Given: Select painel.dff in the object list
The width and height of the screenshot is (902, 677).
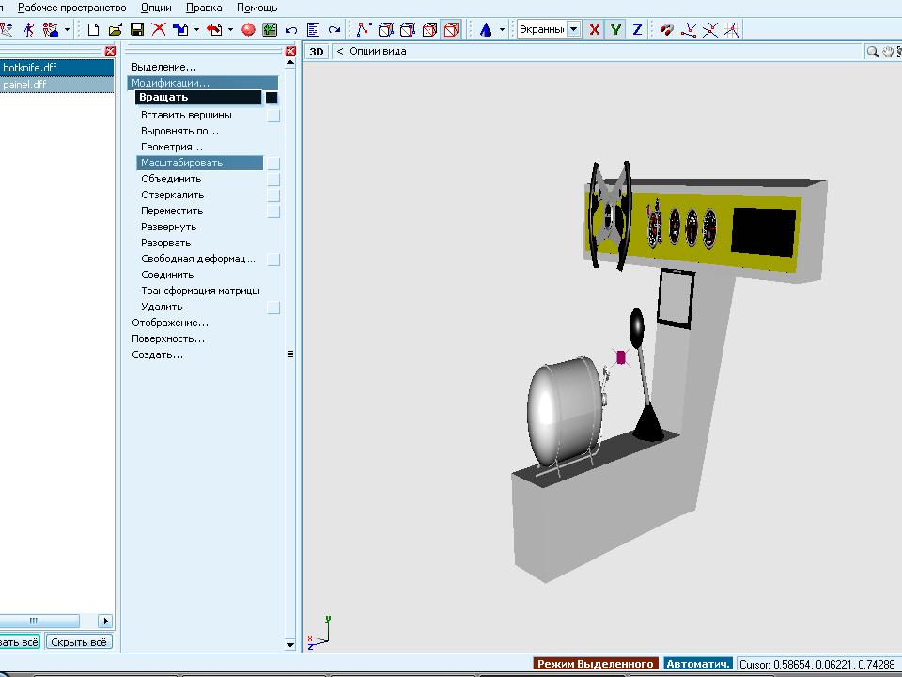Looking at the screenshot, I should [25, 85].
